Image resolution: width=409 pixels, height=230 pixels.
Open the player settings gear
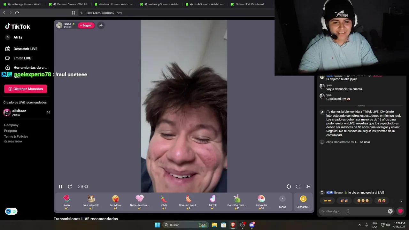[289, 187]
